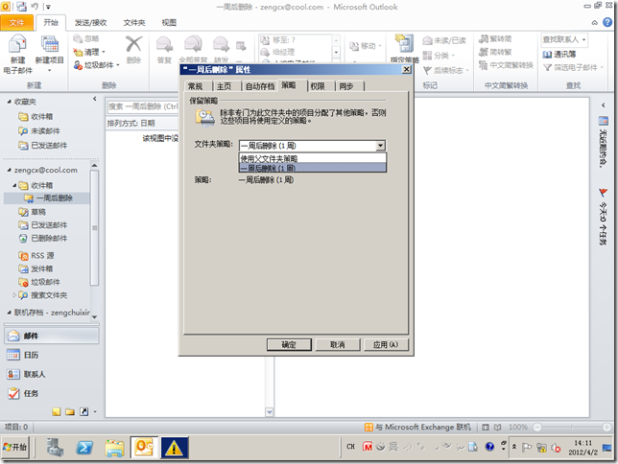Click the 应用(A) apply button
The height and width of the screenshot is (464, 618).
(x=386, y=344)
